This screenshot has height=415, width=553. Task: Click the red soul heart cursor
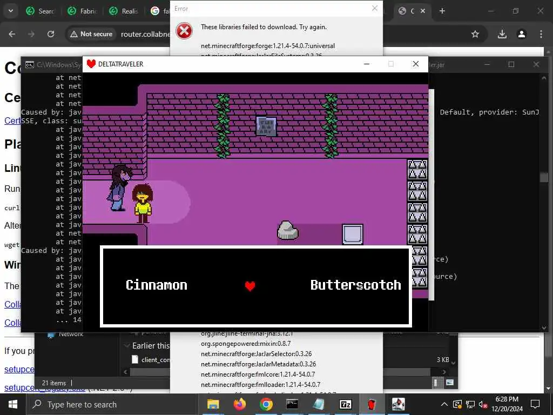pyautogui.click(x=250, y=286)
